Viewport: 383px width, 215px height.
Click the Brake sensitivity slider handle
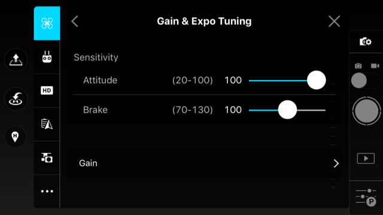[x=287, y=110]
